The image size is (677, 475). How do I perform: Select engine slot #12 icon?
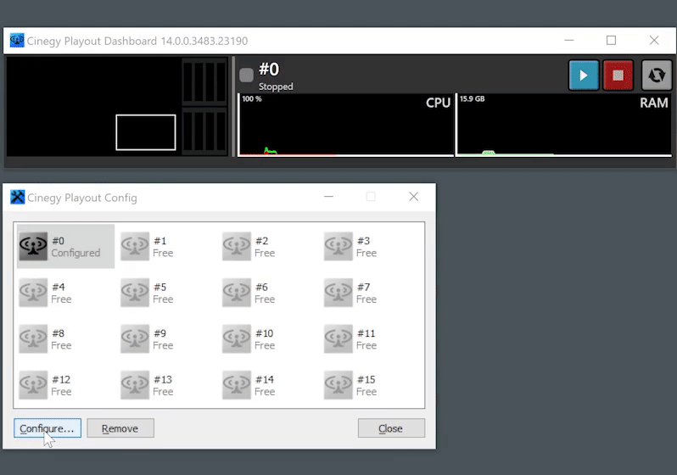tap(33, 385)
